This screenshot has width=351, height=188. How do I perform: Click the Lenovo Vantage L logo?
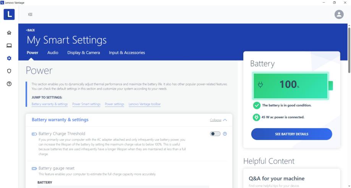pyautogui.click(x=10, y=14)
